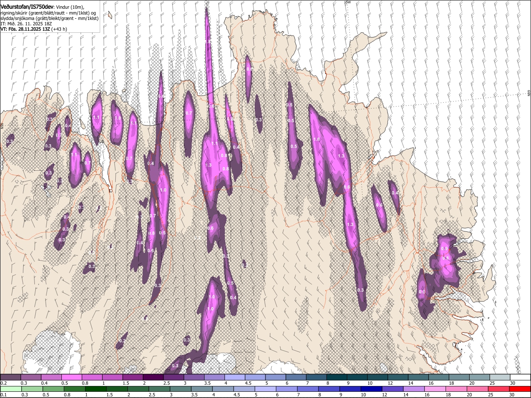Pick the darkest purple snow swatch at 2
The height and width of the screenshot is (398, 531).
153,377
